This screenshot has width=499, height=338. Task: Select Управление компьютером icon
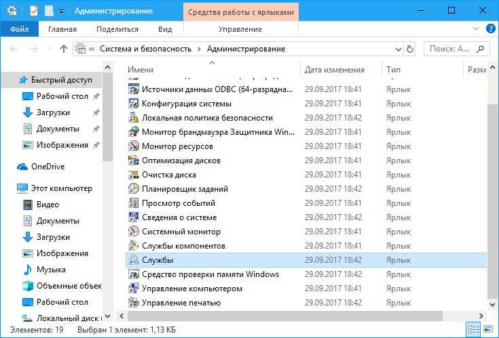click(x=133, y=289)
